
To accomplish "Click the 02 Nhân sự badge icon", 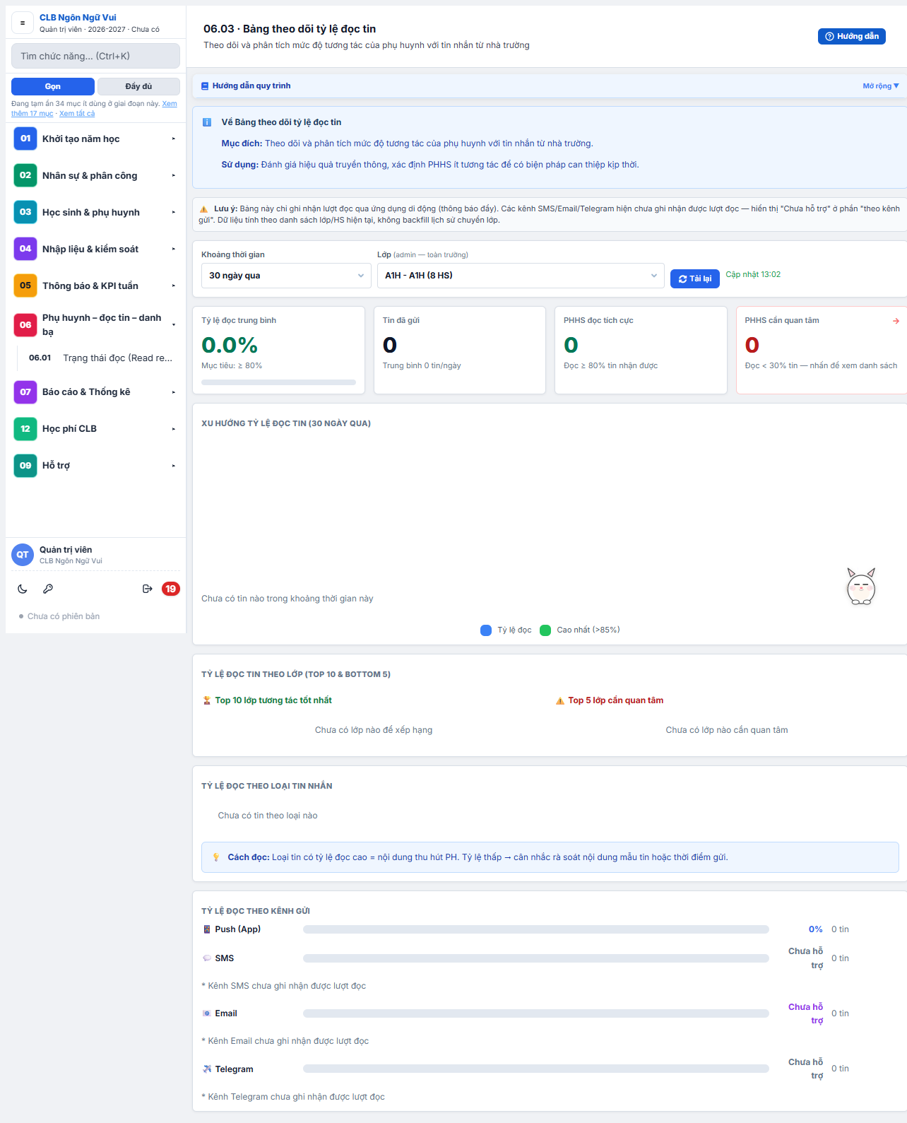I will [x=25, y=175].
